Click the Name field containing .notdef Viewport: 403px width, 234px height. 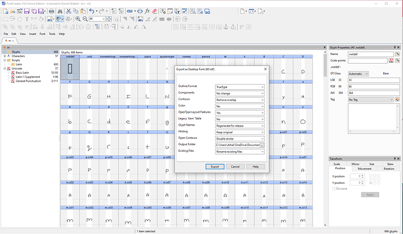pyautogui.click(x=371, y=54)
